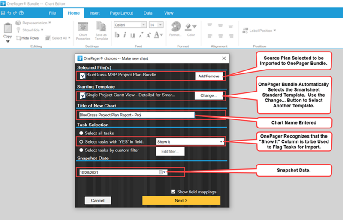343x220 pixels.
Task: Click the Redo arrow icon
Action: coord(15,13)
